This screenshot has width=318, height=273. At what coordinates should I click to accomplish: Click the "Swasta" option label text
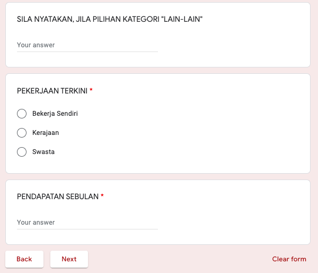point(43,152)
